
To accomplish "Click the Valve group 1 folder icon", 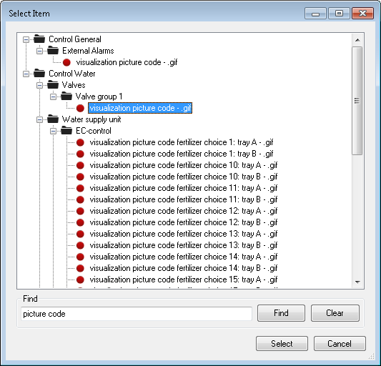I will coord(66,97).
